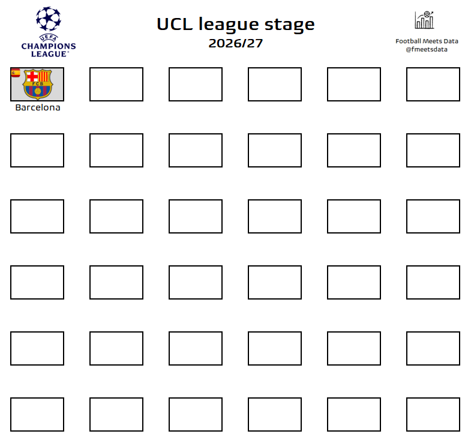Choose the fourth slot in the bottom row

[x=275, y=414]
